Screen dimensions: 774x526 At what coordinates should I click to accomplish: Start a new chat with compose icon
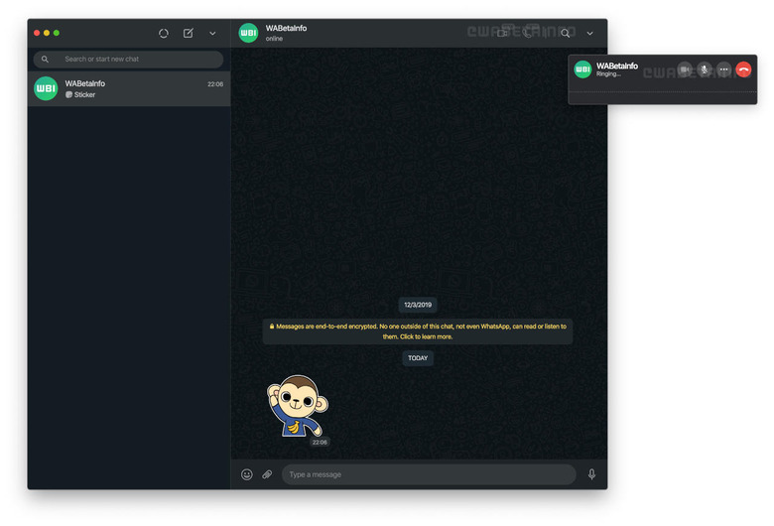point(189,33)
